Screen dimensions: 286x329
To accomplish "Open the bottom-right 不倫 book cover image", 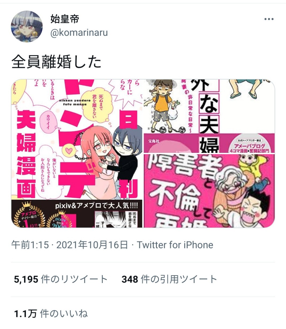I will 209,191.
